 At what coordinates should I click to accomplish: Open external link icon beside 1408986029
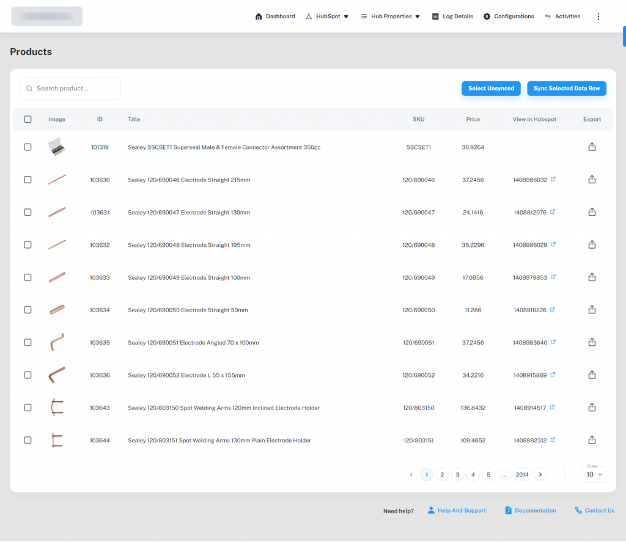[553, 244]
